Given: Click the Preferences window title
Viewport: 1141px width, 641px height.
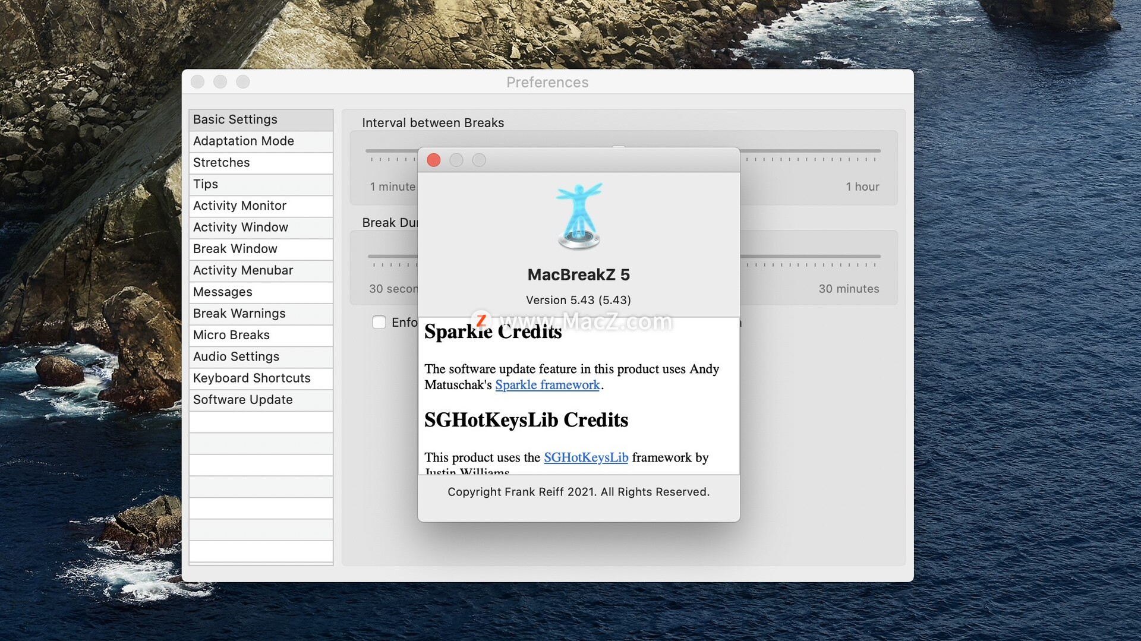Looking at the screenshot, I should (x=547, y=83).
